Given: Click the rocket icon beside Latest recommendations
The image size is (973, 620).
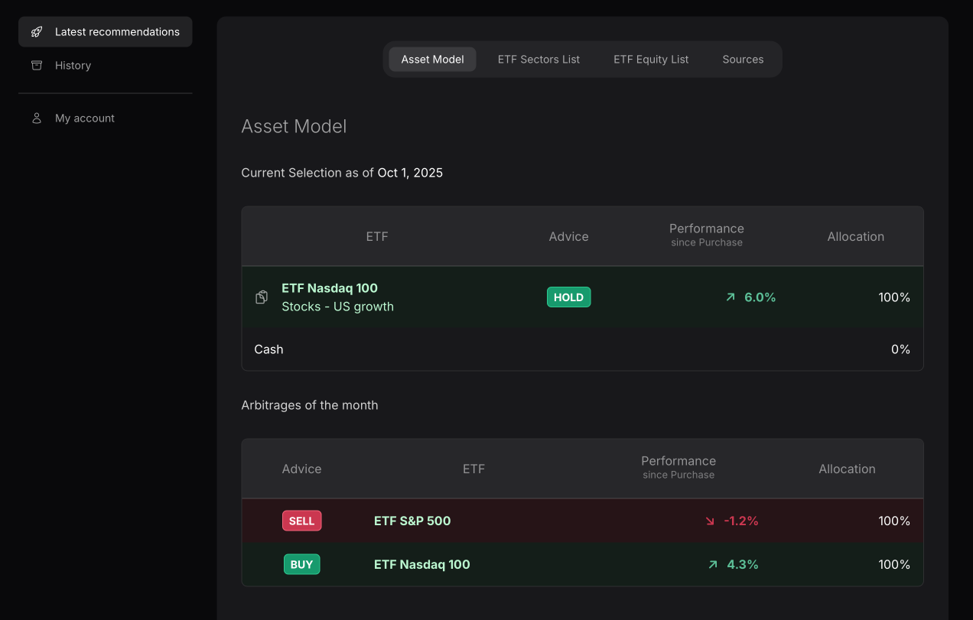Looking at the screenshot, I should [36, 32].
